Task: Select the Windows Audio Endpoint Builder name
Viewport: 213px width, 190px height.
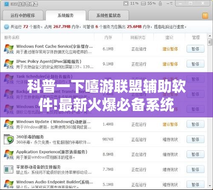Action: (x=55, y=182)
